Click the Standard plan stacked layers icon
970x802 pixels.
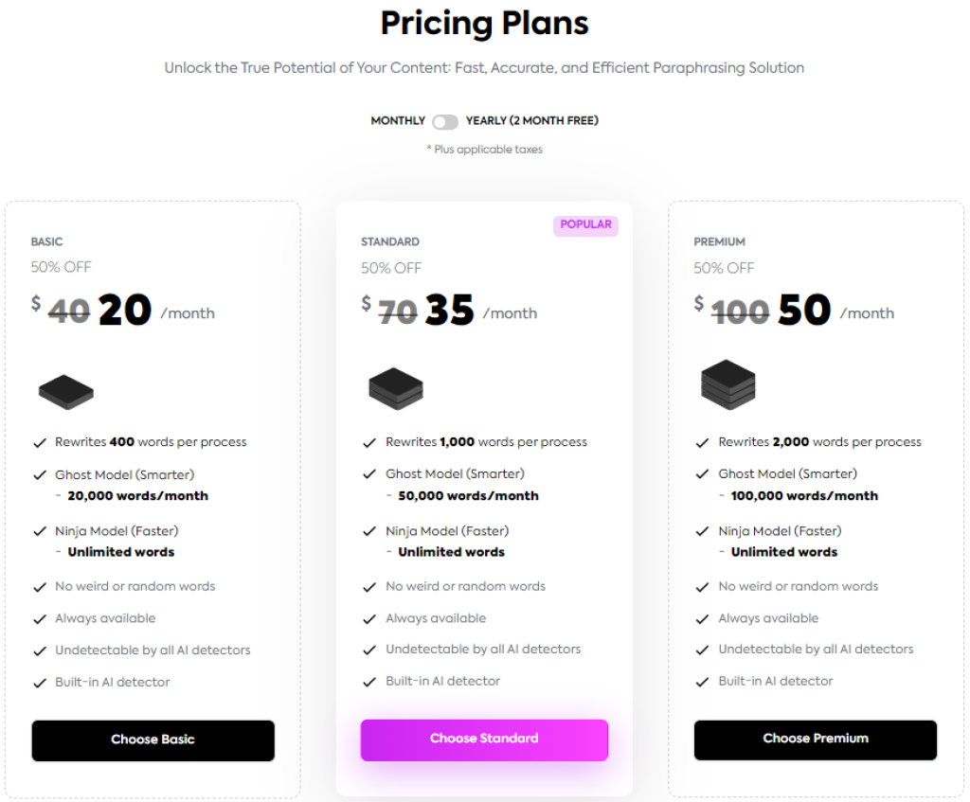[395, 386]
